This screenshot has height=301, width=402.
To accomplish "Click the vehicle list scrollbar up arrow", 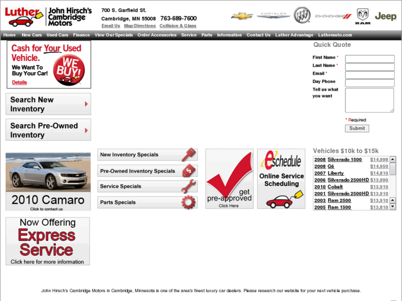I will click(393, 160).
